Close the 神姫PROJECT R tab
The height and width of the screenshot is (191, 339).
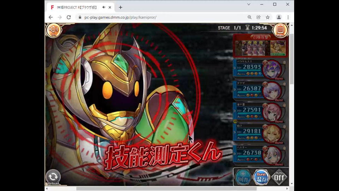click(110, 7)
